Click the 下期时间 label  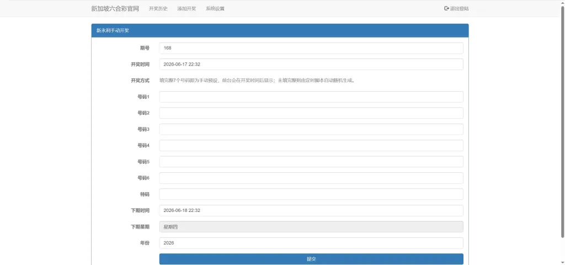pyautogui.click(x=140, y=210)
